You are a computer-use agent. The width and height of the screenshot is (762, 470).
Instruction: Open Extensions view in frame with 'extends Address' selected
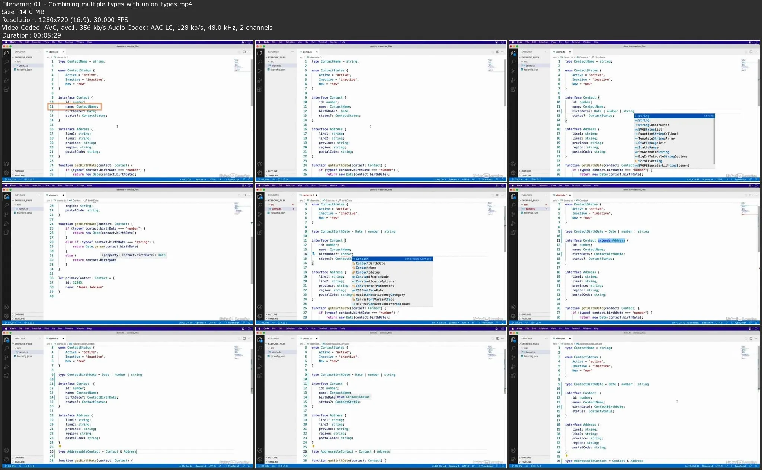[x=513, y=233]
